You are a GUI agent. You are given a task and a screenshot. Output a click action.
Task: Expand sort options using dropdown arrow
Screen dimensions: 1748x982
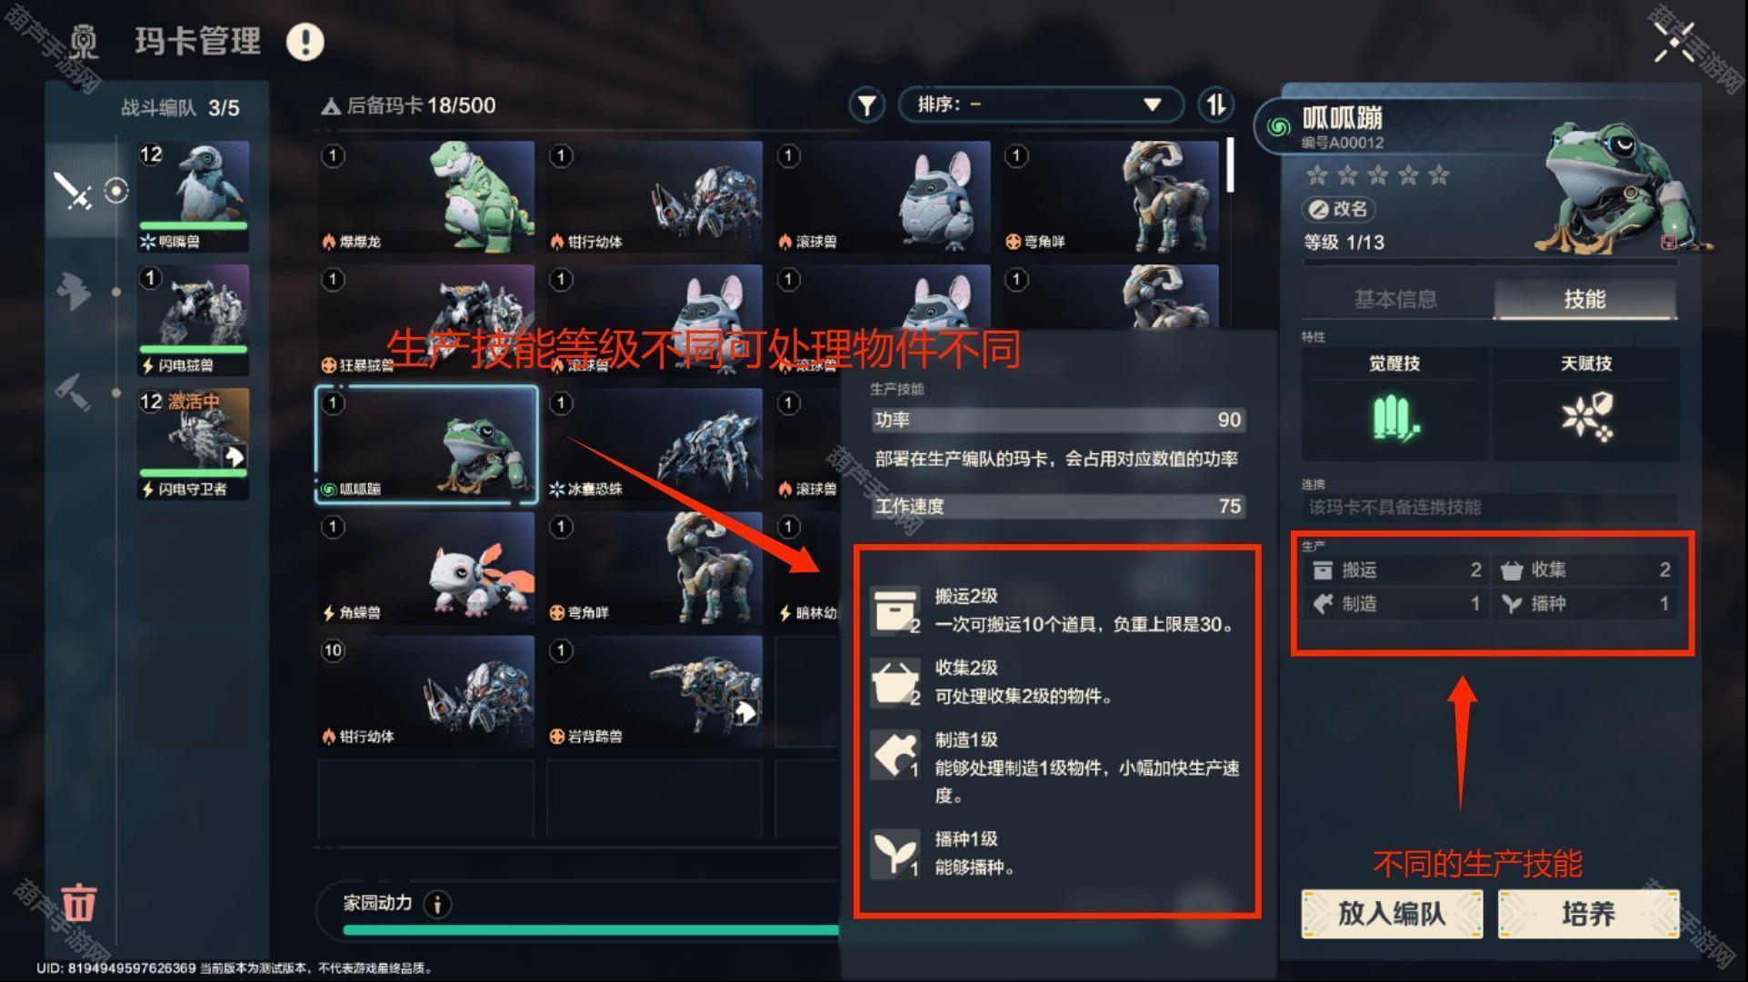click(1152, 104)
